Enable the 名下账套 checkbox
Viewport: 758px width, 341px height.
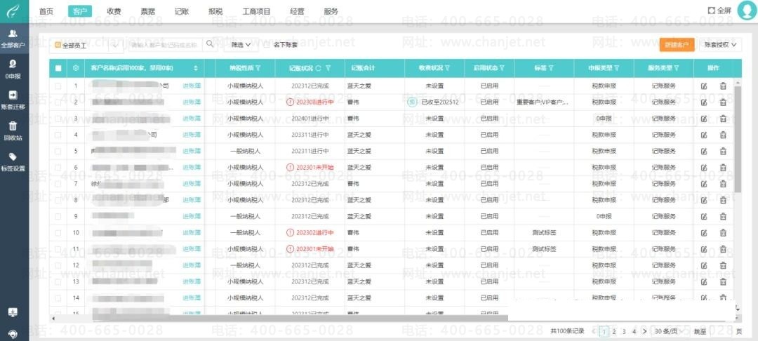[x=267, y=44]
